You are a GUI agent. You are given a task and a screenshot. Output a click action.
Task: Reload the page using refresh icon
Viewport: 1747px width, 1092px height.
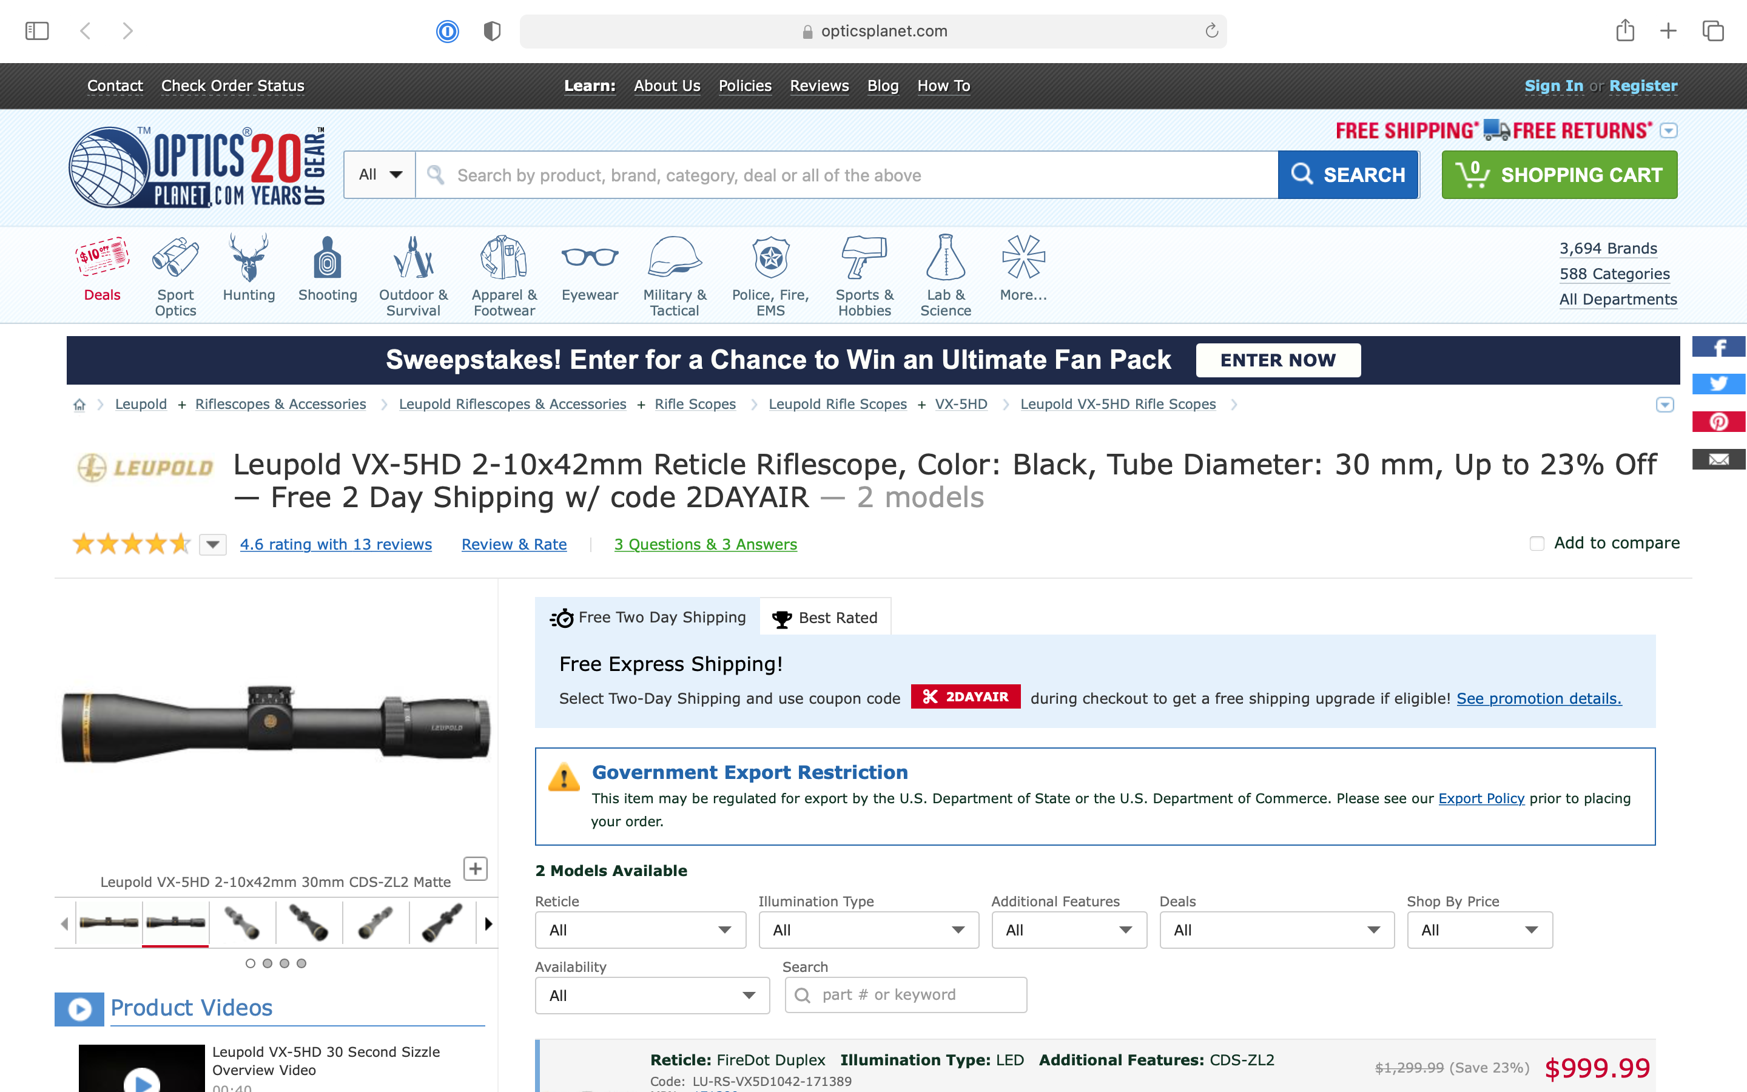pos(1211,30)
